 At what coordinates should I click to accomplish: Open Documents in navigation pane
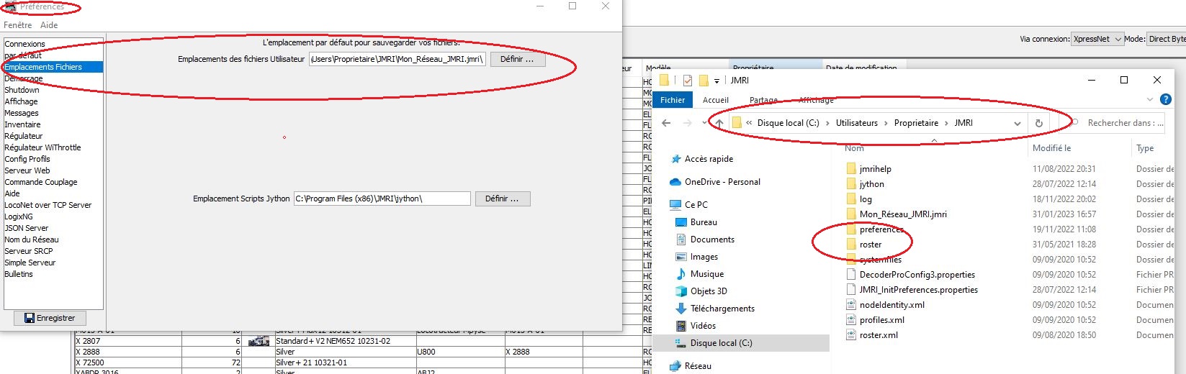click(712, 240)
